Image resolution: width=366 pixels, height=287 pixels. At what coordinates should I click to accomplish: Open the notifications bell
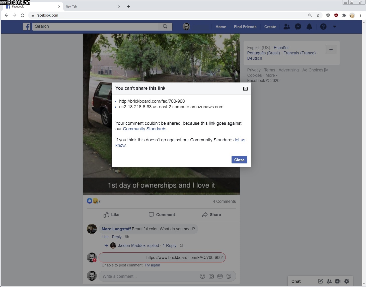tap(309, 27)
